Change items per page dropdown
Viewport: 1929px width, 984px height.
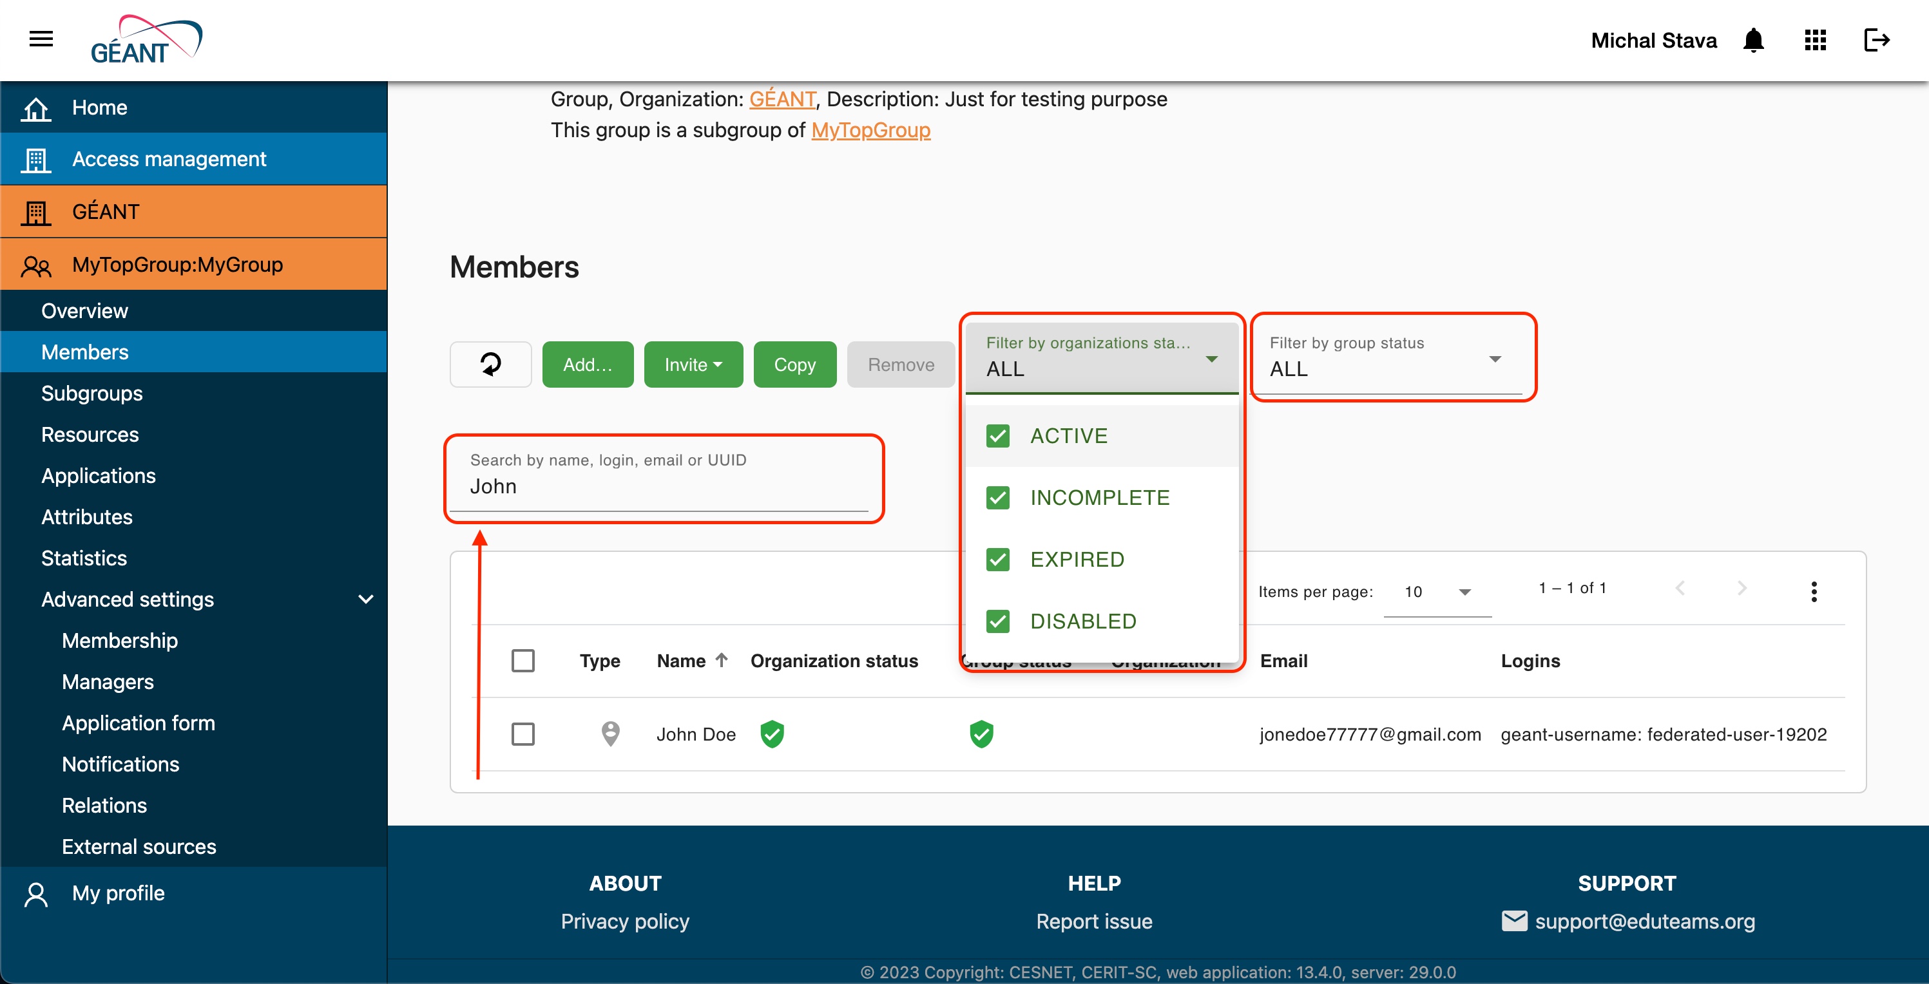1437,592
